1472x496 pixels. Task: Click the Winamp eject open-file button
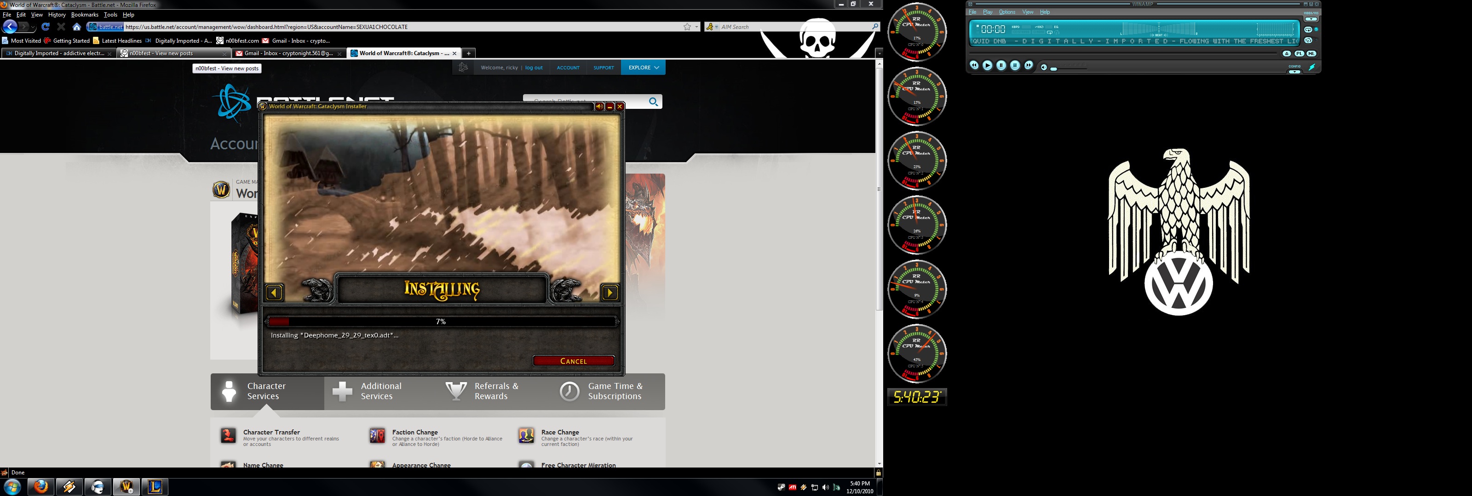1287,54
